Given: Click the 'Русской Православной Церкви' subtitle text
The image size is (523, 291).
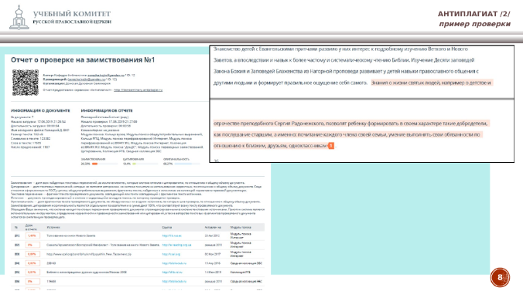Looking at the screenshot, I should pos(72,22).
